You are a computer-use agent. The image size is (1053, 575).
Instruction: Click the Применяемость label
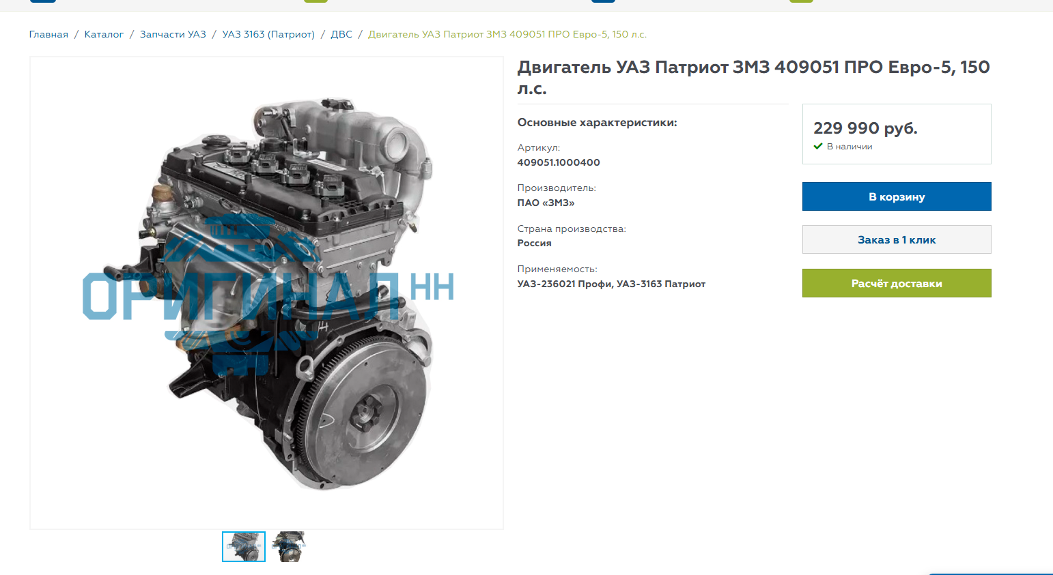pos(557,269)
